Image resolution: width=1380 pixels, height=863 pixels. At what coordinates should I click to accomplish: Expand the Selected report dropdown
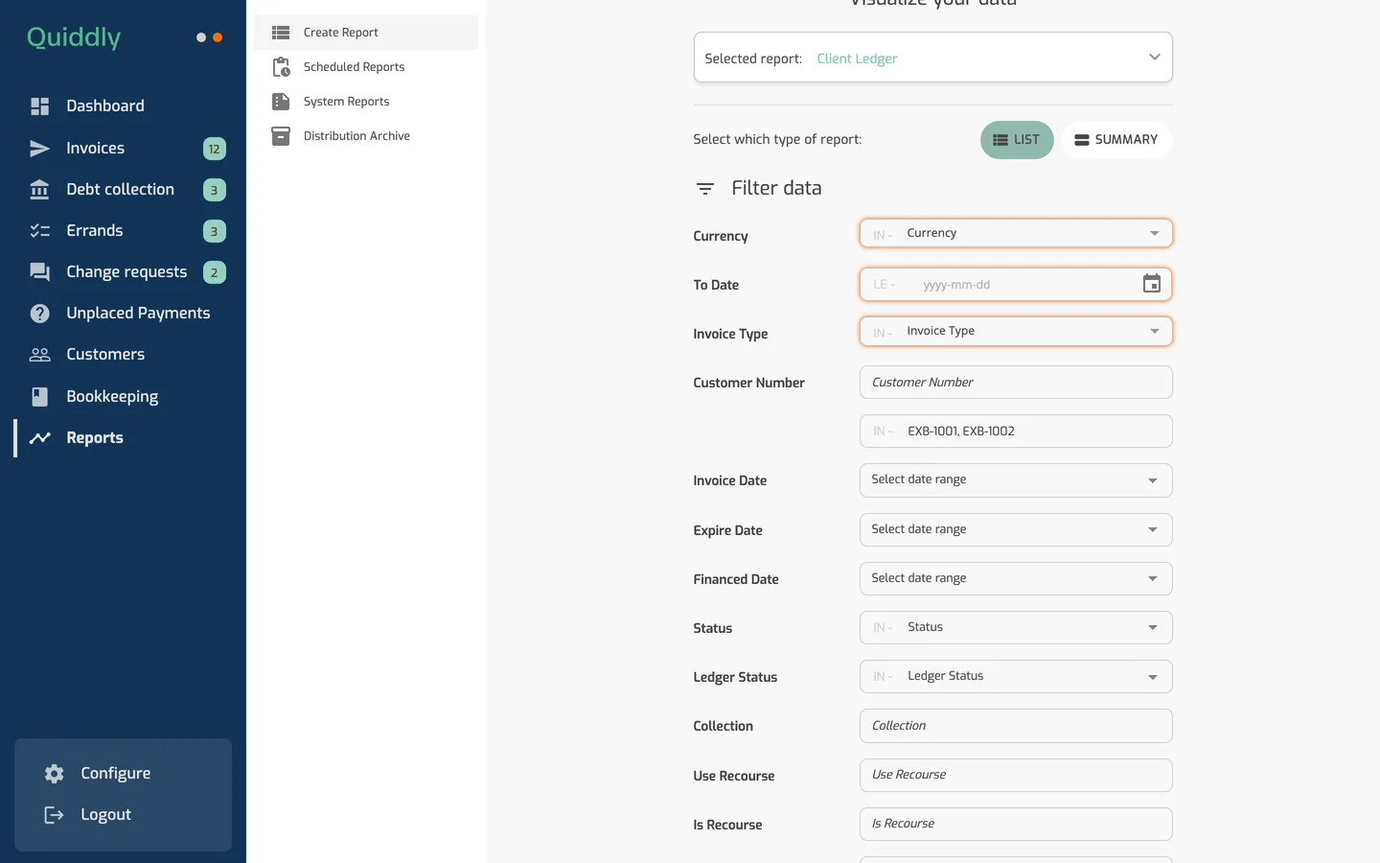pos(932,58)
